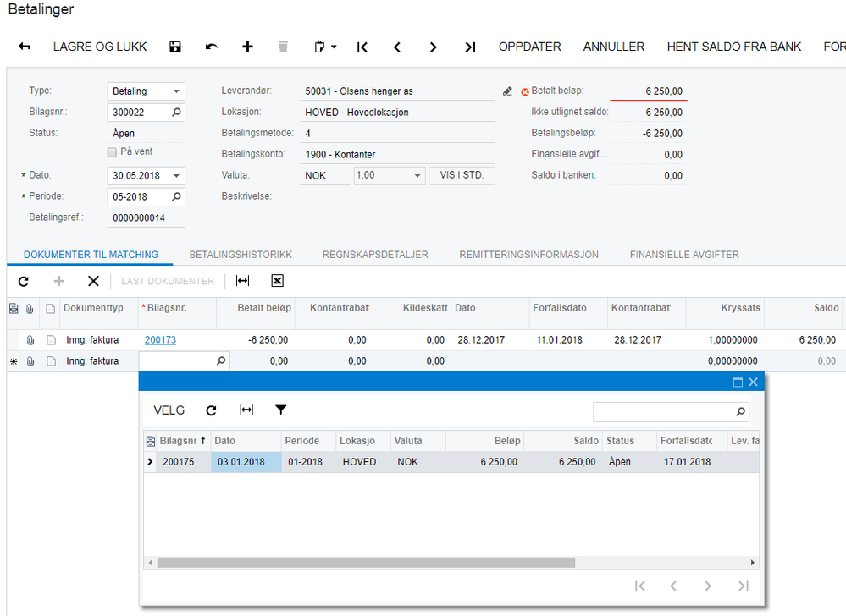Switch to Dokumenter til matching tab
Image resolution: width=846 pixels, height=616 pixels.
[91, 255]
